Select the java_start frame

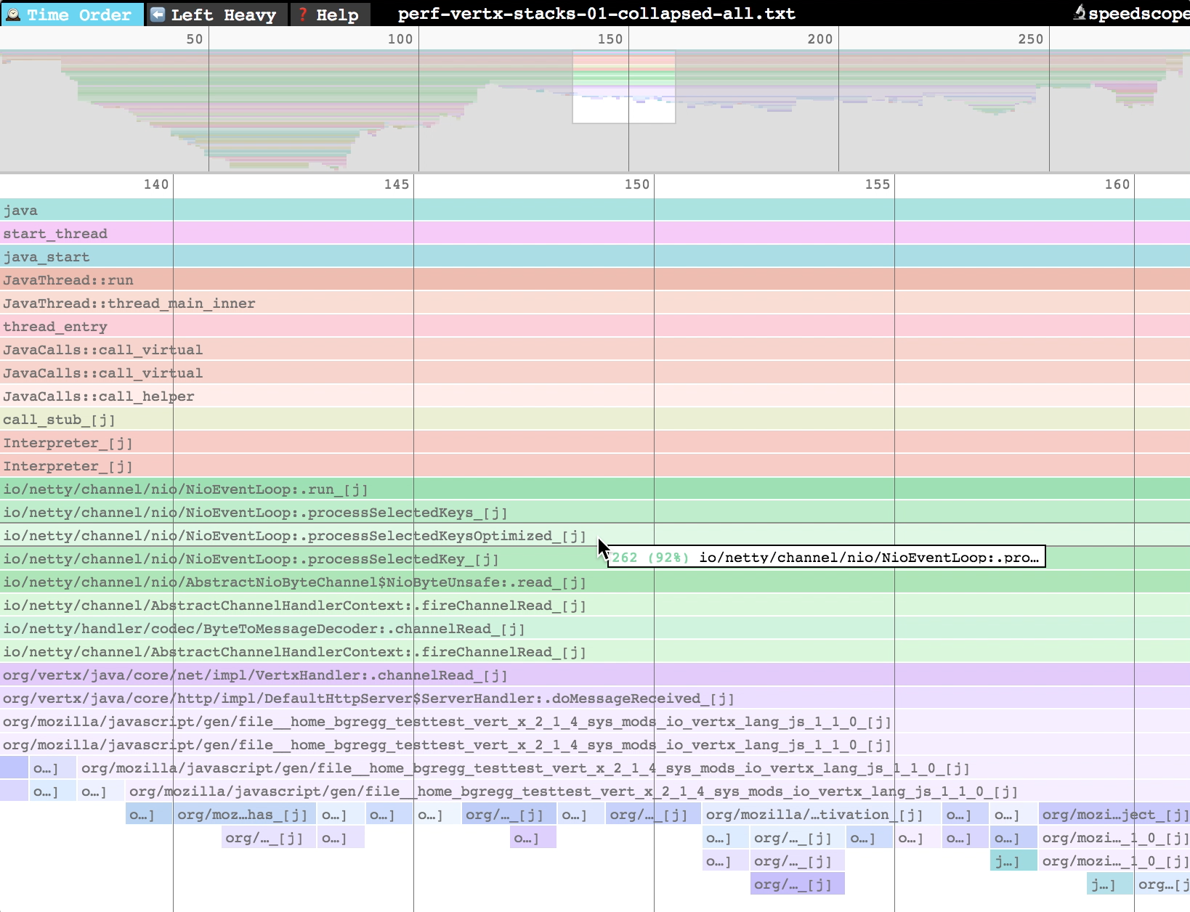[595, 256]
